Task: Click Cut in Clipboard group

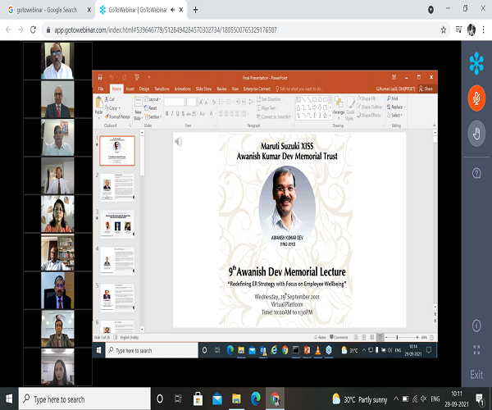Action: pyautogui.click(x=110, y=99)
